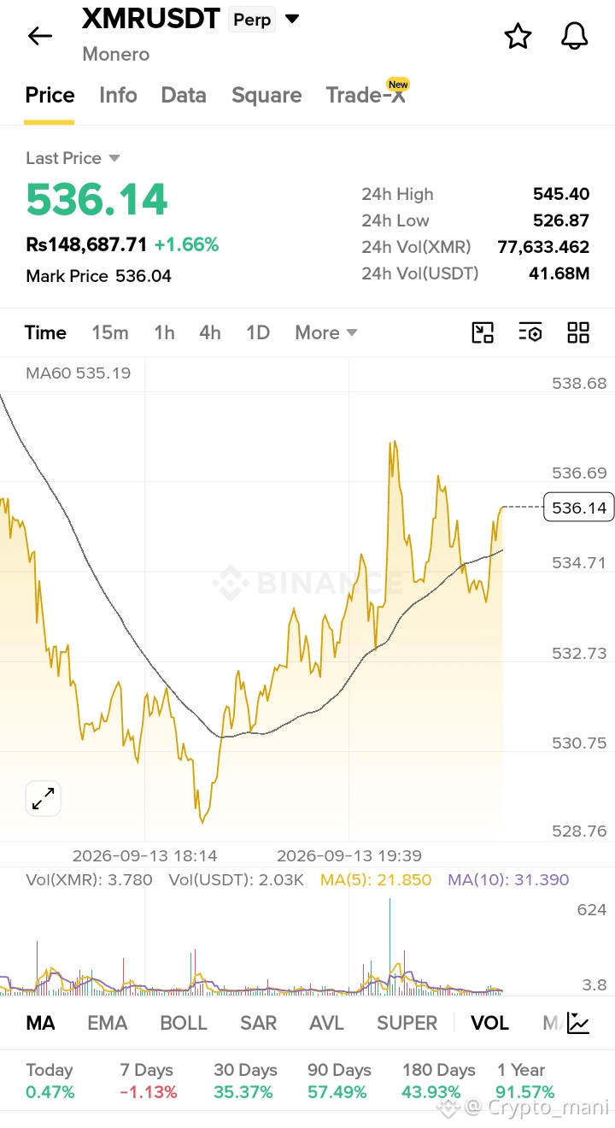The image size is (615, 1128).
Task: Add XMRUSDT to favorites with star
Action: pos(518,36)
